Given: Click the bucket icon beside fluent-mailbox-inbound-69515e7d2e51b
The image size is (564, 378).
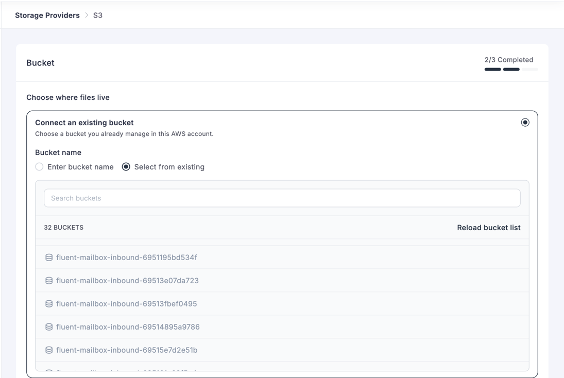Looking at the screenshot, I should click(48, 350).
